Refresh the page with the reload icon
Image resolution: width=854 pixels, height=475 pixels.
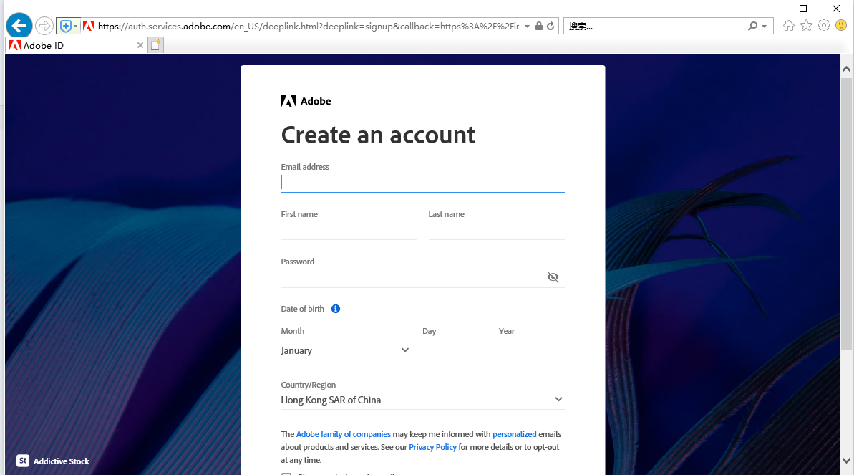[x=550, y=26]
